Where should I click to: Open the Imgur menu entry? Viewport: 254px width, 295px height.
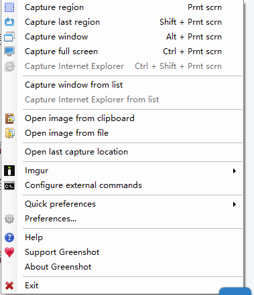click(123, 171)
